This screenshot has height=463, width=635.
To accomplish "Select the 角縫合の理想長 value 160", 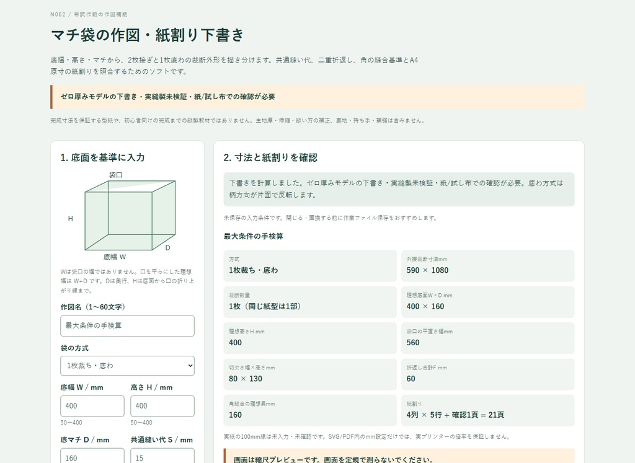I will click(235, 415).
